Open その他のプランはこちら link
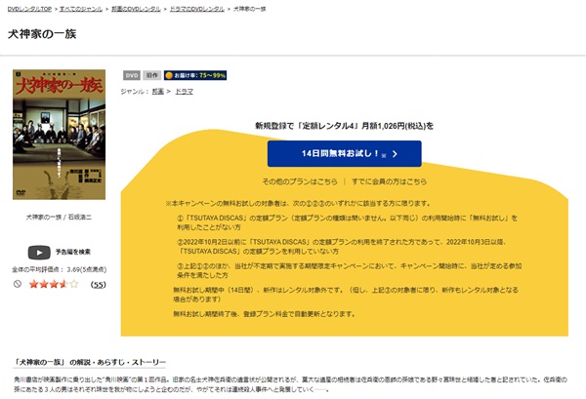The height and width of the screenshot is (399, 586). pos(300,181)
